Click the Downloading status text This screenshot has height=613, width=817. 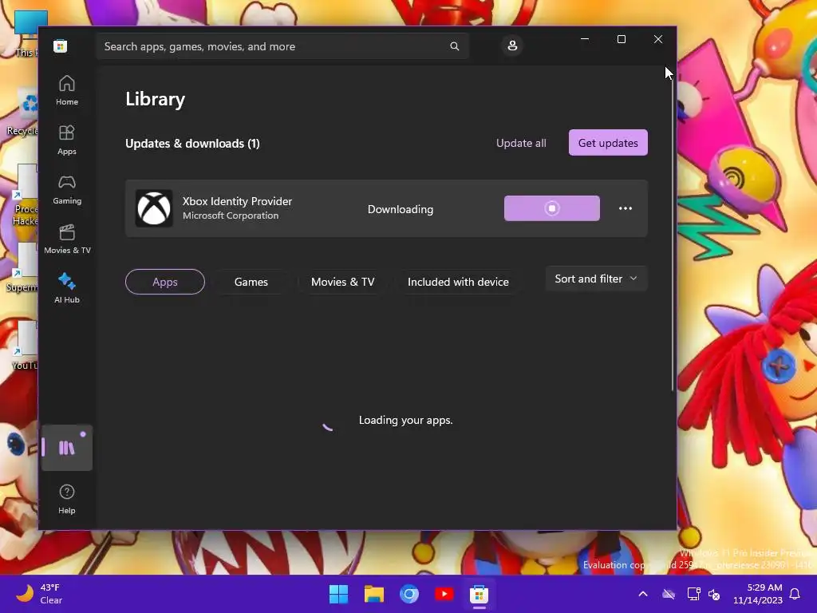pyautogui.click(x=401, y=210)
